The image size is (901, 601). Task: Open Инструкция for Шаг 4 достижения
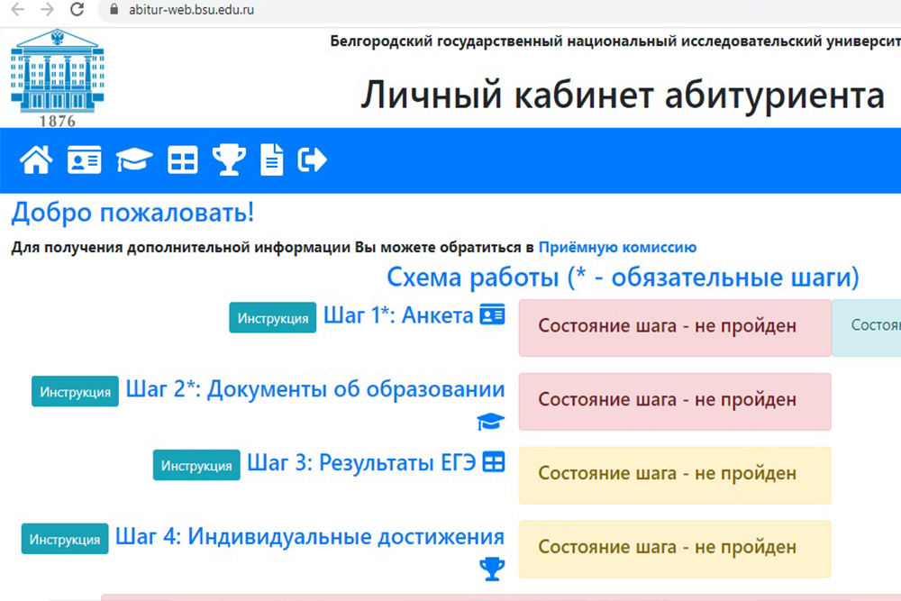coord(65,539)
